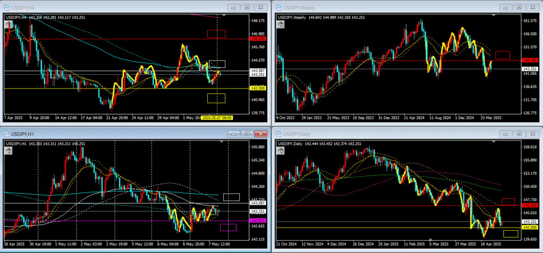Screen dimensions: 543x253
Task: Click the 143.587 price label on H1 chart
Action: pyautogui.click(x=258, y=204)
